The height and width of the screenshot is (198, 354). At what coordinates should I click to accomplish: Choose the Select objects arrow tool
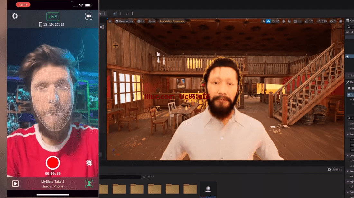[264, 21]
